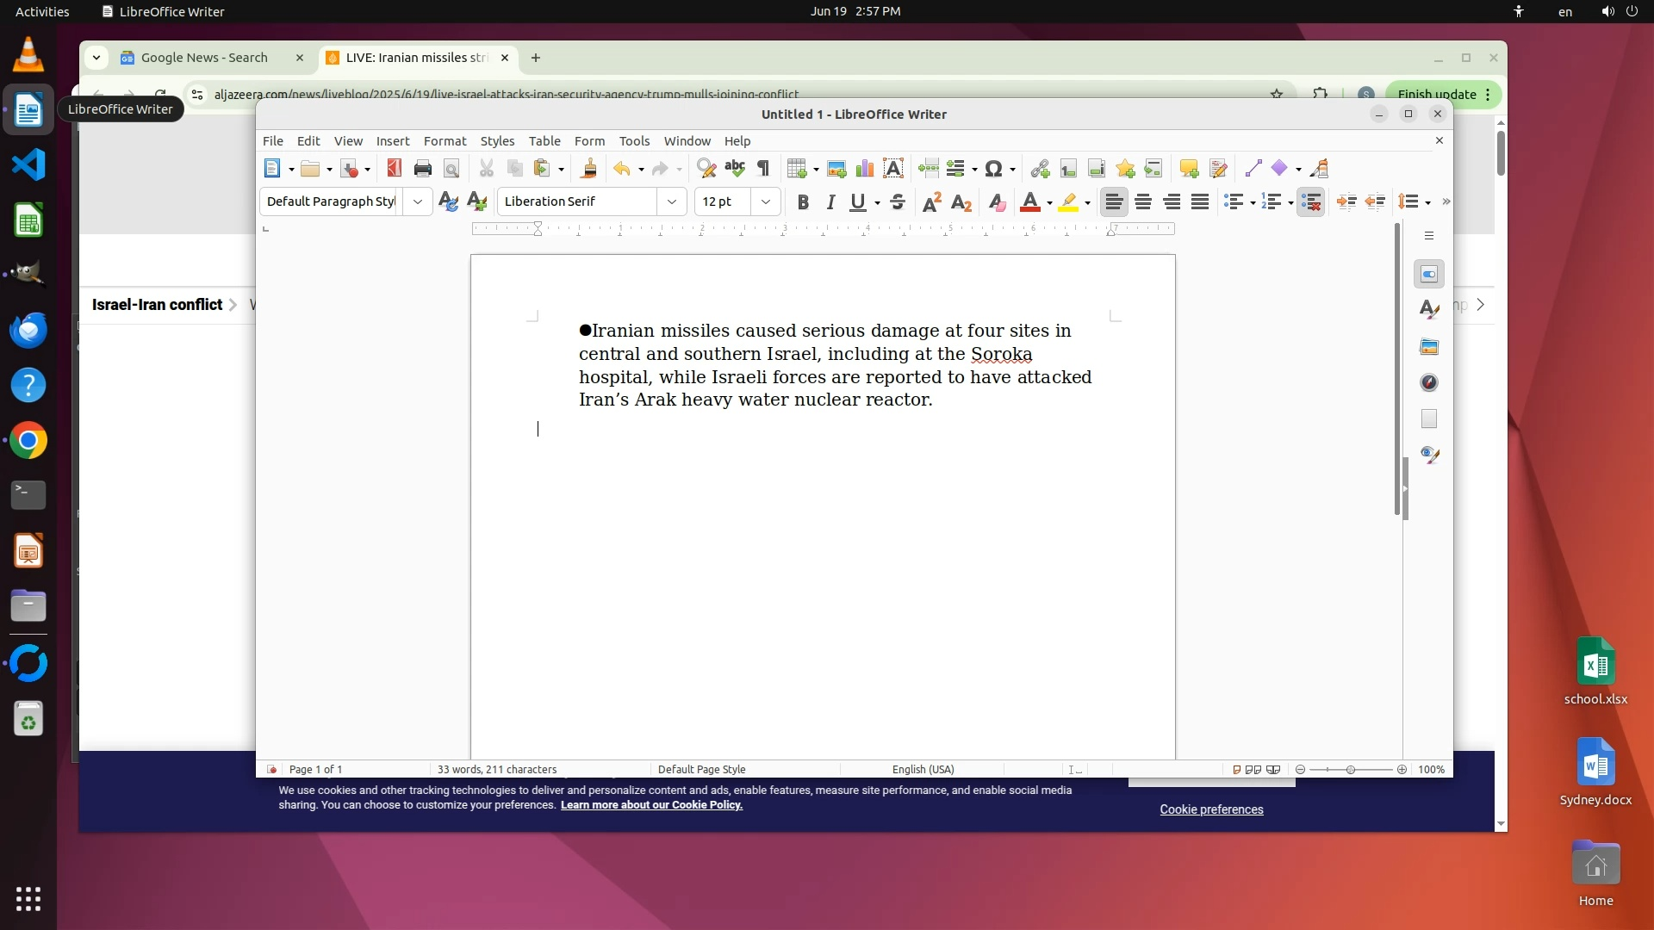Click the Insert Image toolbar icon
This screenshot has height=930, width=1654.
[x=836, y=169]
